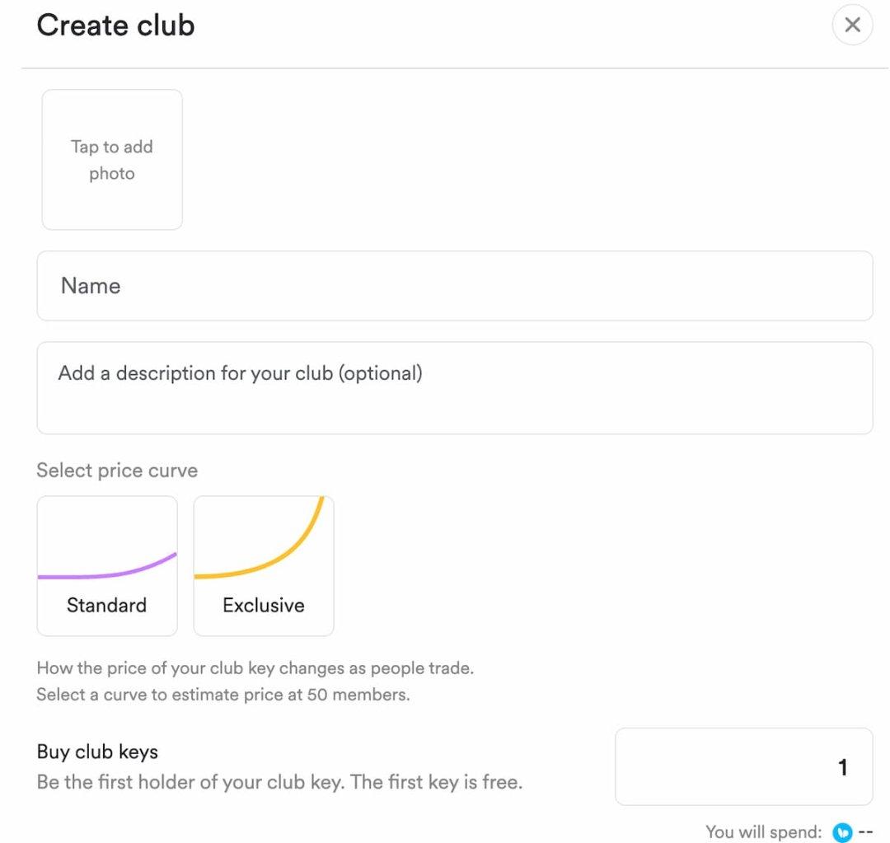Viewport: 890px width, 843px height.
Task: Click the "You will spend:" text
Action: 763,832
